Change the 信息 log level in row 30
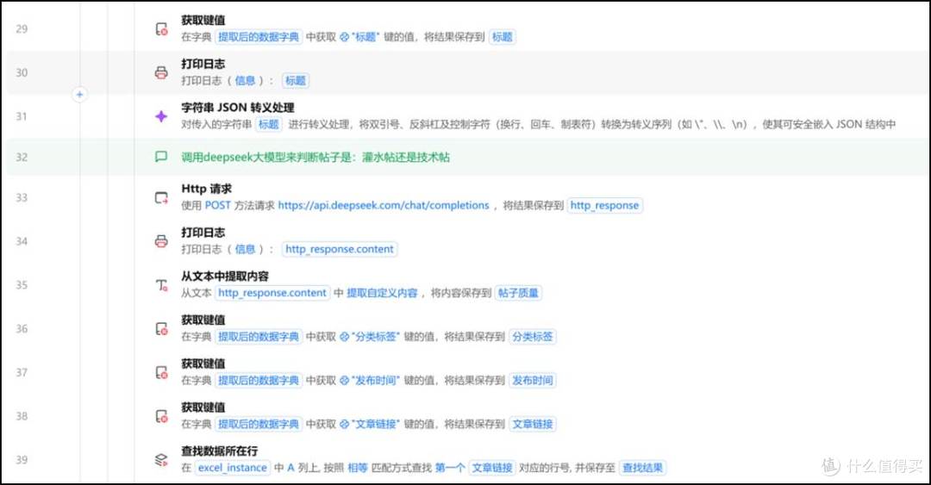 [245, 81]
